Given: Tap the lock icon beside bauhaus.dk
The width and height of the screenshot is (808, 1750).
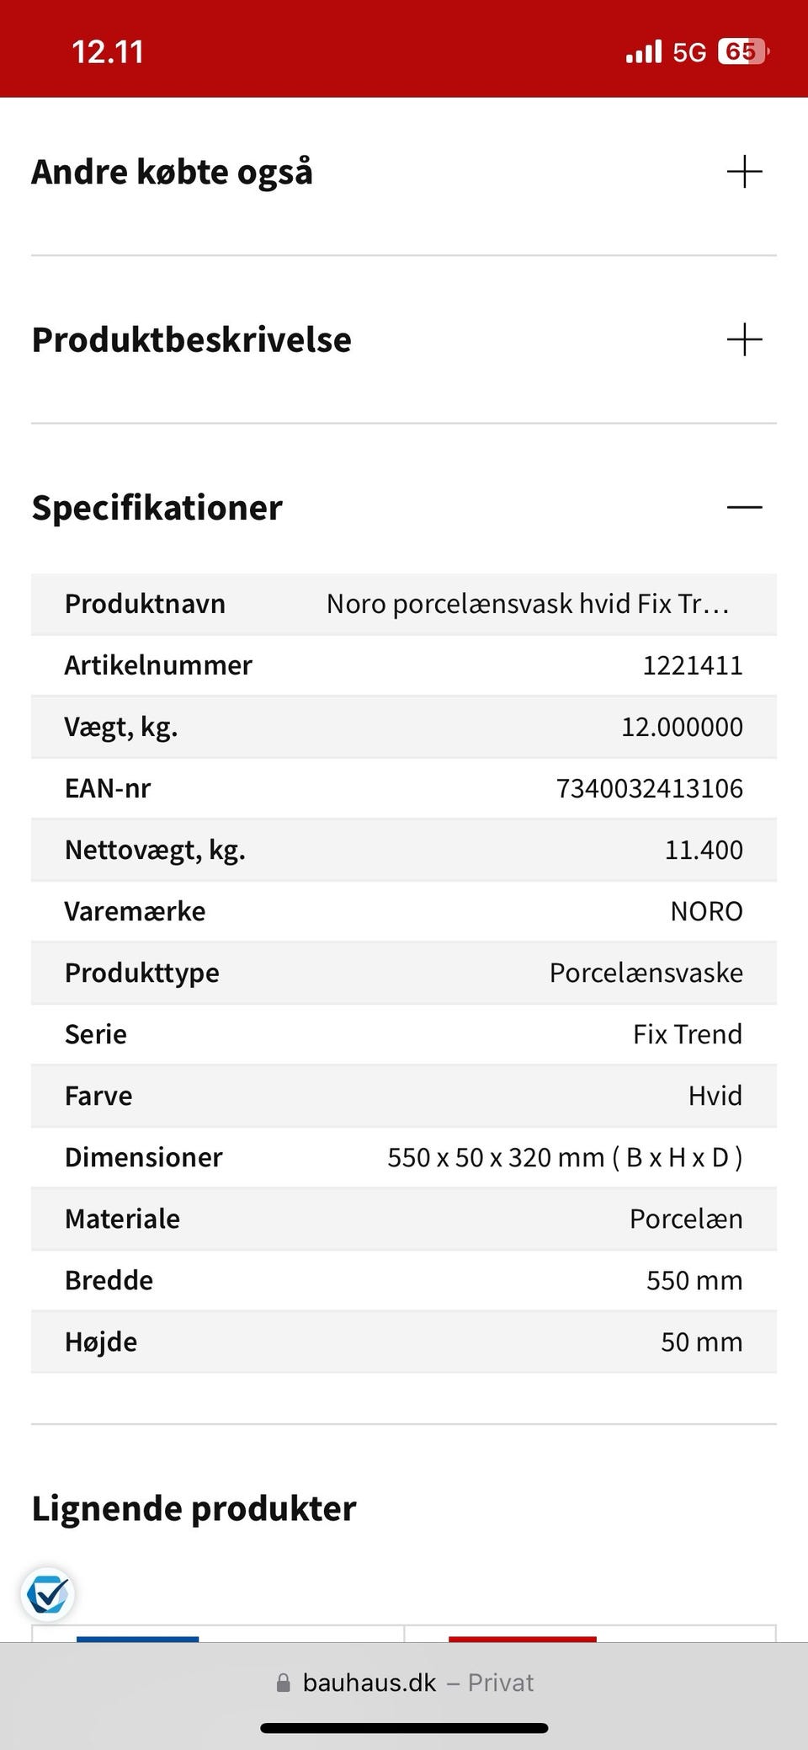Looking at the screenshot, I should point(284,1683).
